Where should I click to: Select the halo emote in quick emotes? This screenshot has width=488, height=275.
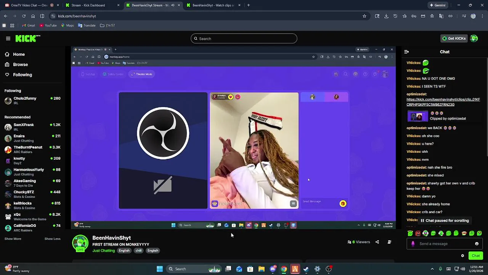pyautogui.click(x=410, y=233)
